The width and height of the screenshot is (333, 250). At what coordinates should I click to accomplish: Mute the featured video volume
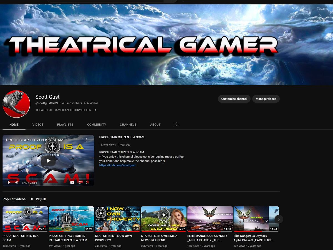click(x=17, y=182)
